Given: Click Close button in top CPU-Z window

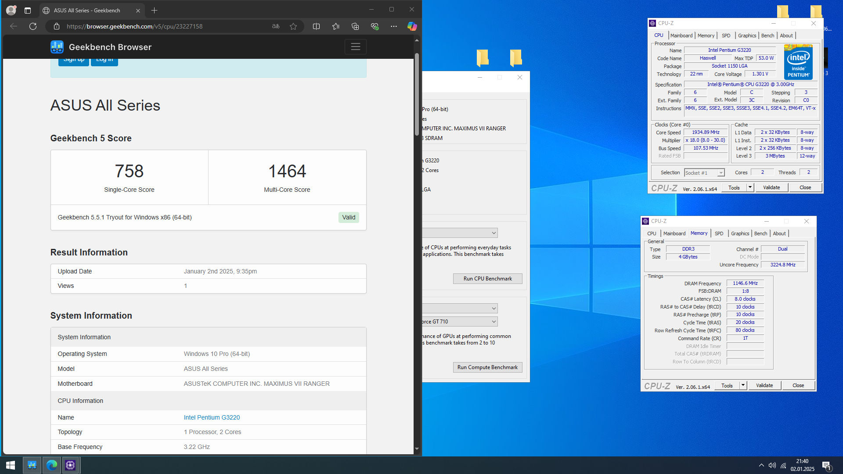Looking at the screenshot, I should (x=805, y=188).
